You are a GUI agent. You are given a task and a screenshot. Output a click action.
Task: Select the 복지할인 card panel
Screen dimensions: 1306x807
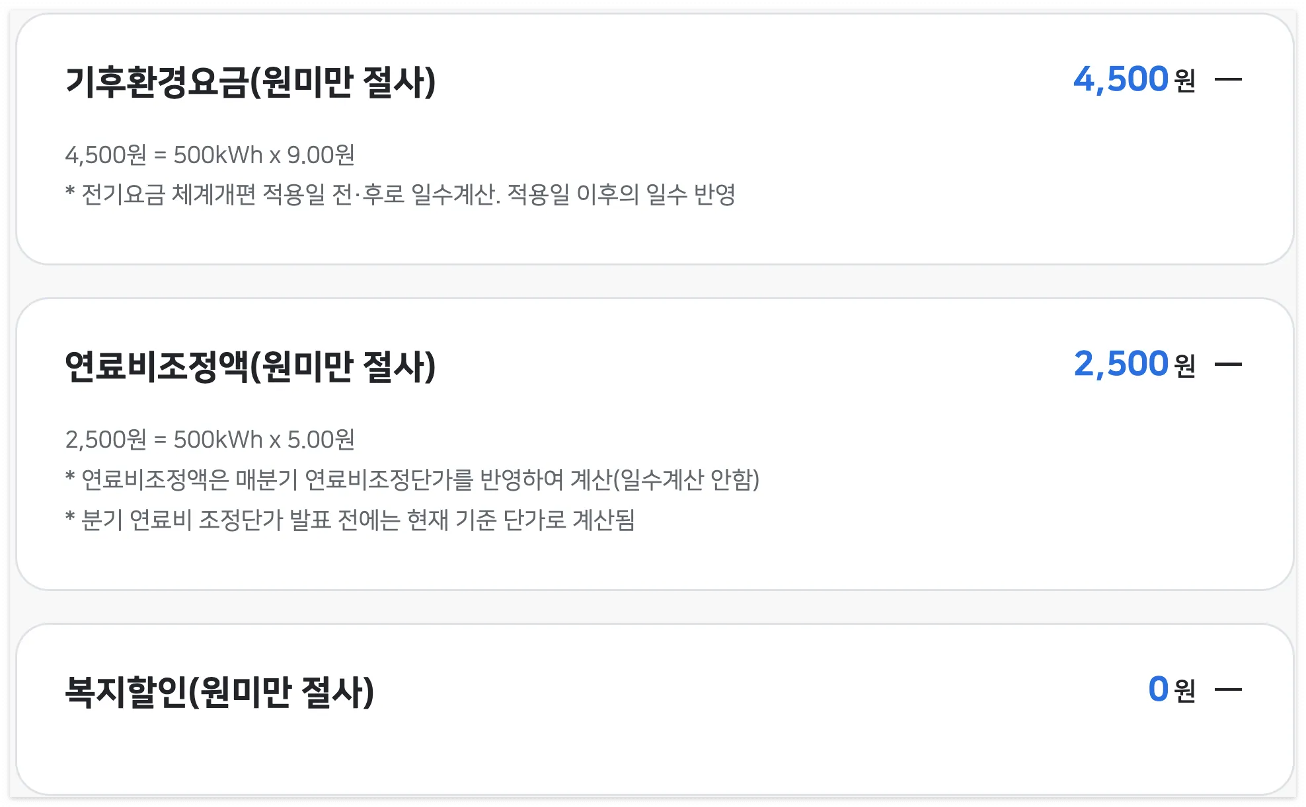point(653,710)
